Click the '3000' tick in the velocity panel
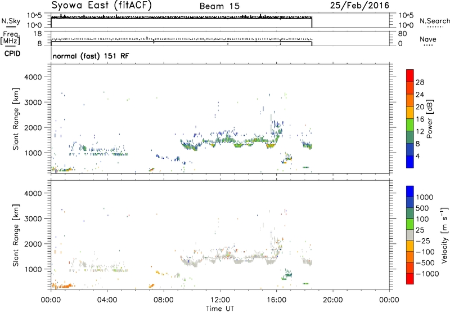The height and width of the screenshot is (312, 450). (x=33, y=219)
